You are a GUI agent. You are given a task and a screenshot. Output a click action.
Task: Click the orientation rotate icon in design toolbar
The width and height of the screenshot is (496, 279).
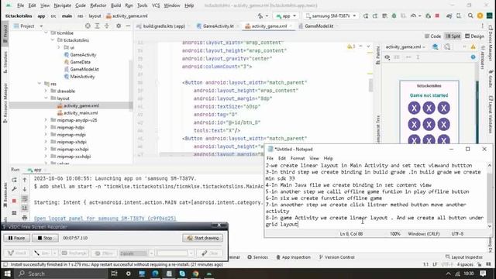(x=447, y=46)
